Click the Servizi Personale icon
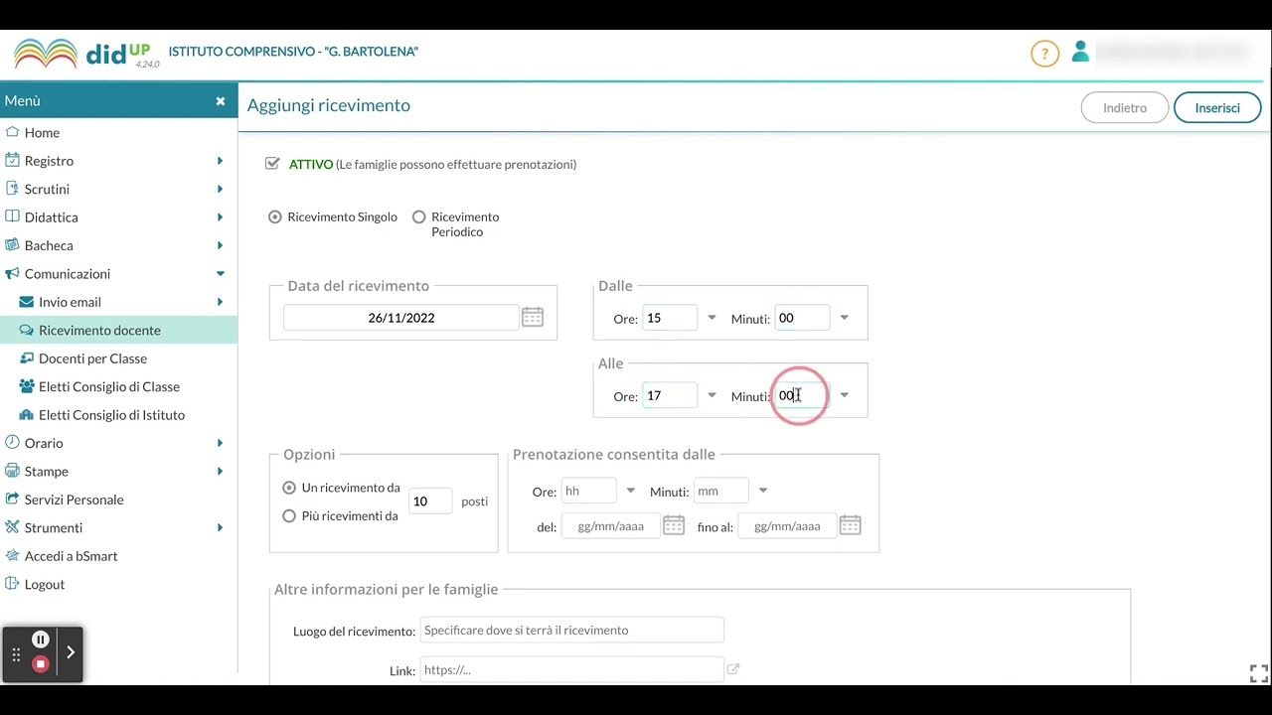Screen dimensions: 1272x715 click(x=12, y=500)
